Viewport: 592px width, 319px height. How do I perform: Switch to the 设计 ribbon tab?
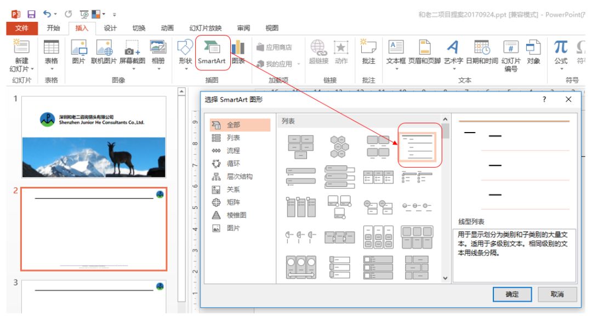tap(110, 28)
